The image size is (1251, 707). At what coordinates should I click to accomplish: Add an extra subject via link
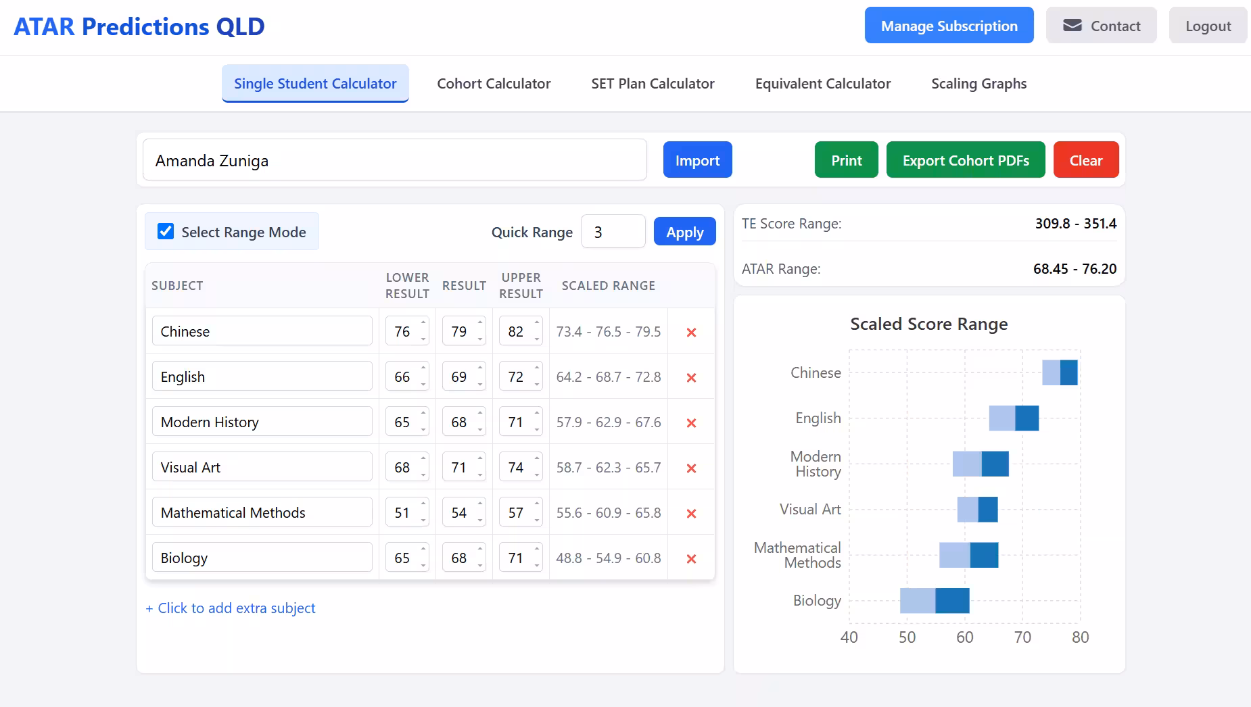(x=231, y=608)
